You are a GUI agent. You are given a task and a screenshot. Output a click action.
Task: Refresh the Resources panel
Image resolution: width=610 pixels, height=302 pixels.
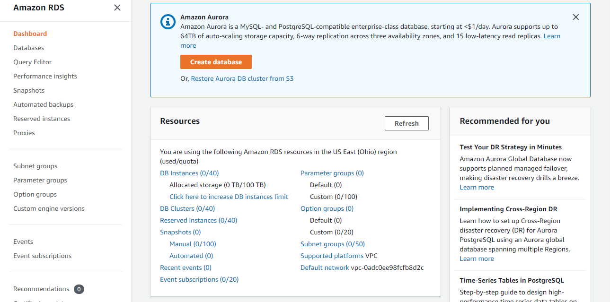407,123
